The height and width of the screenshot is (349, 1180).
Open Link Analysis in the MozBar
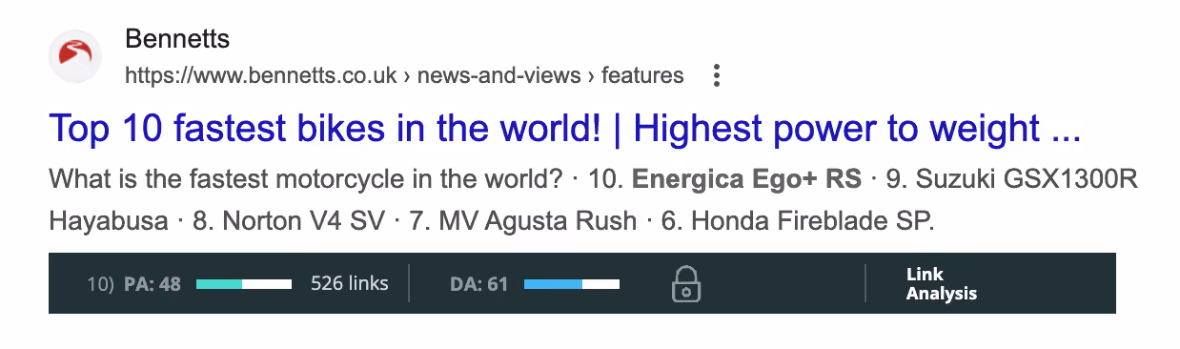pyautogui.click(x=941, y=284)
